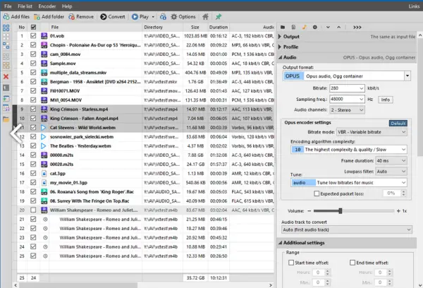This screenshot has height=288, width=423.
Task: Click the Remove toolbar icon
Action: pos(71,17)
